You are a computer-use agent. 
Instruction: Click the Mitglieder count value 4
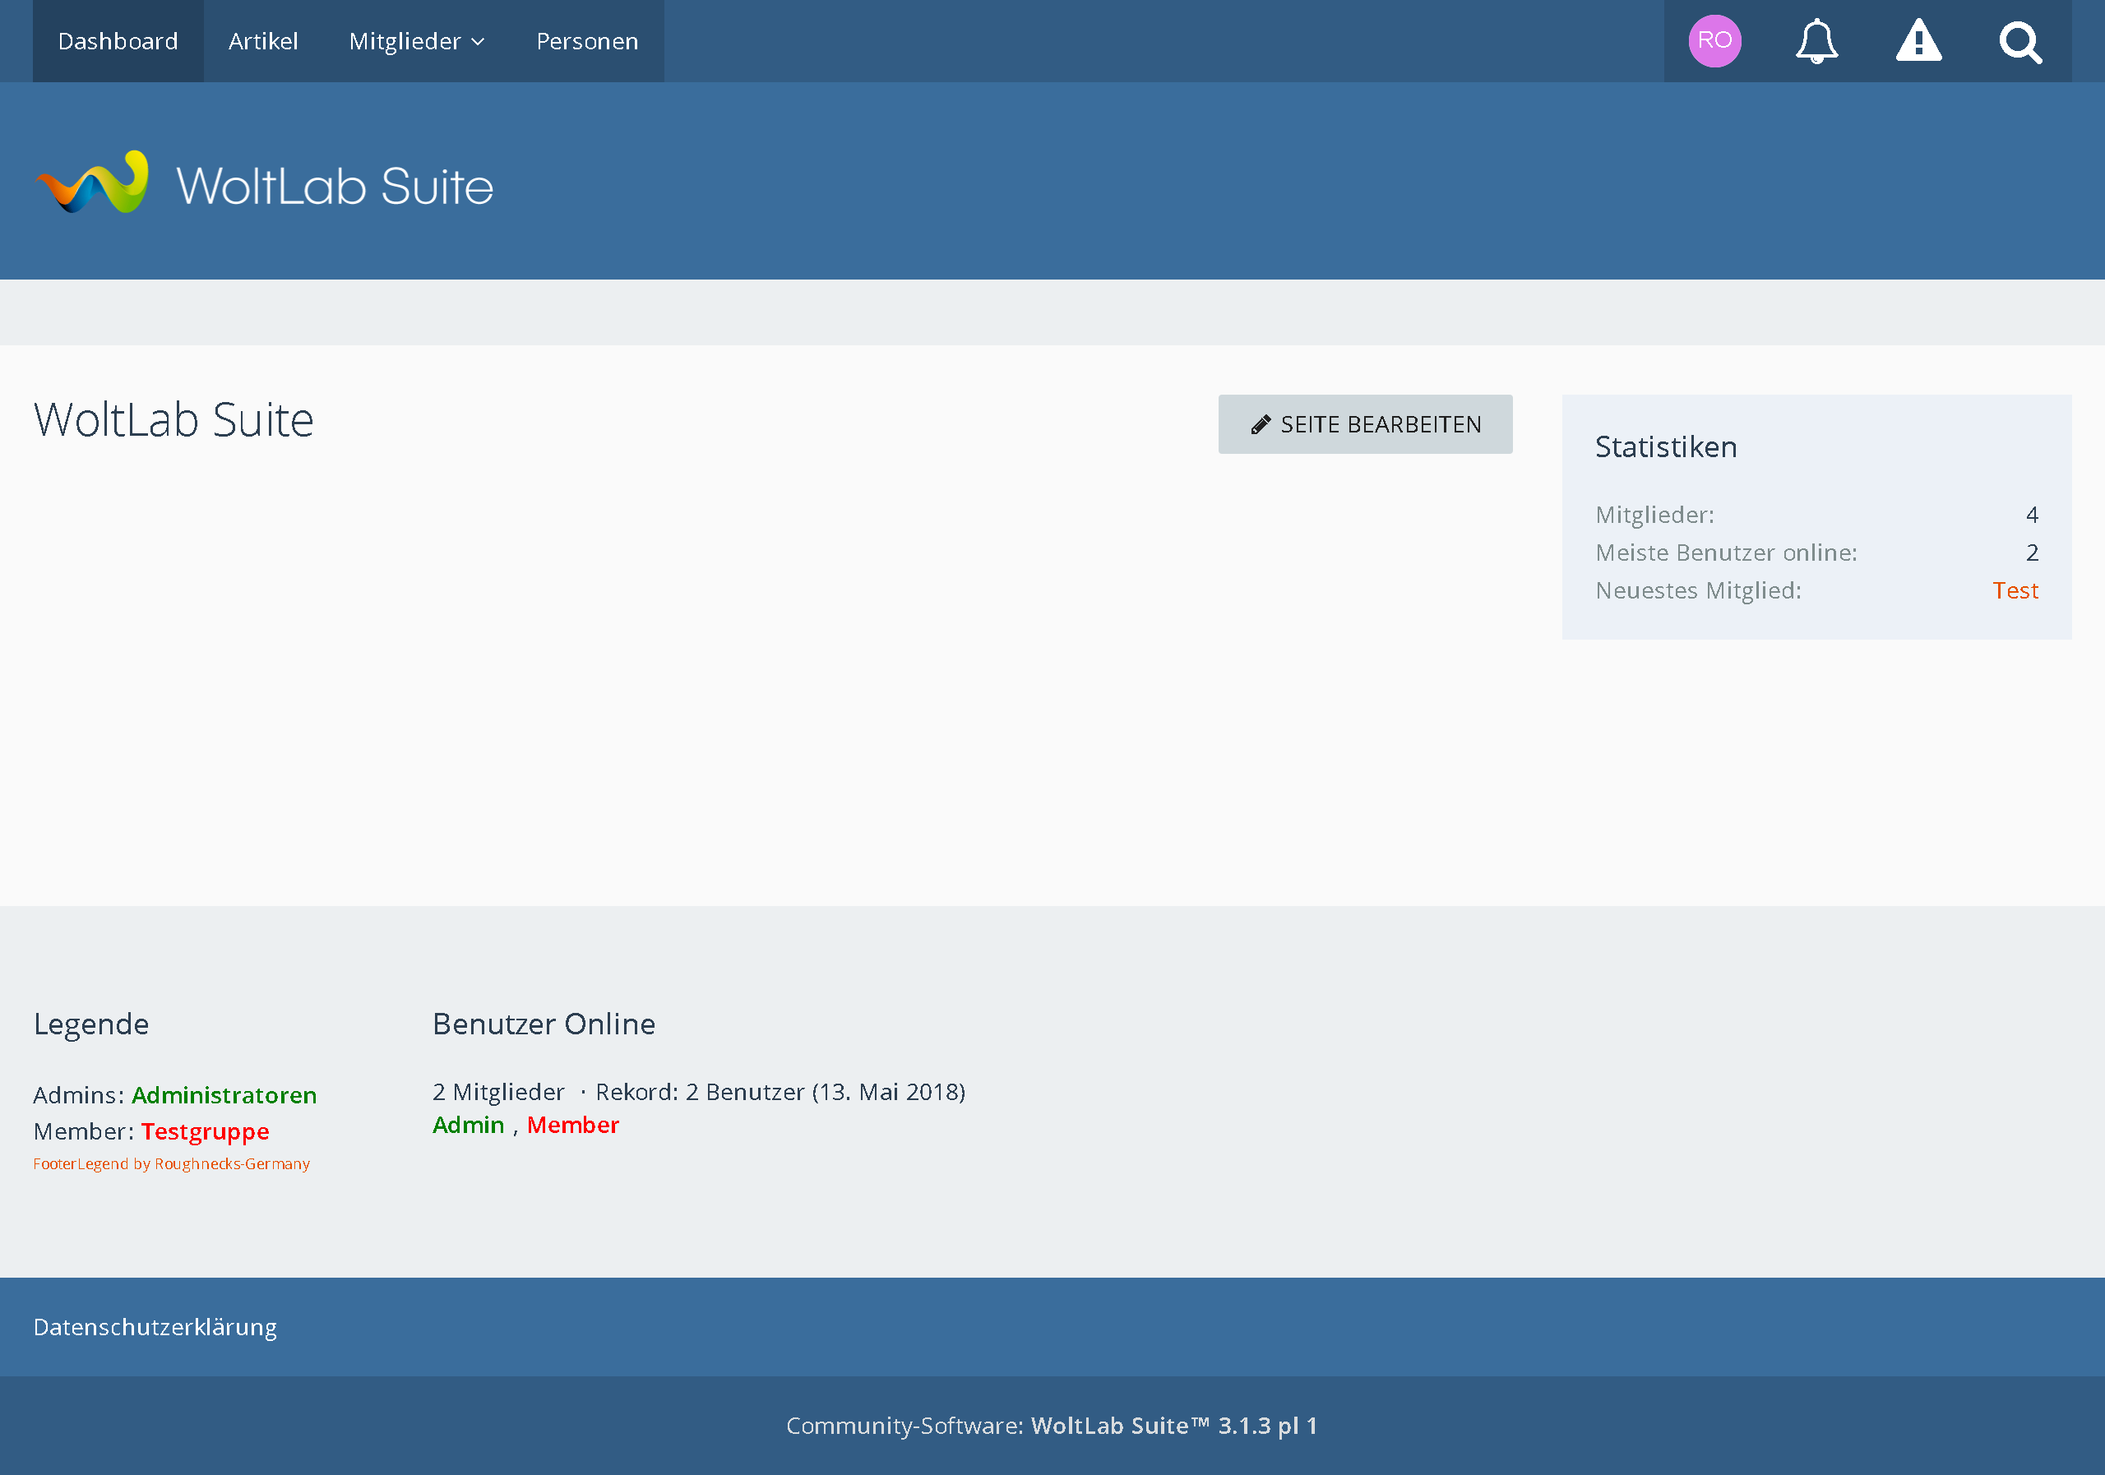click(x=2032, y=516)
